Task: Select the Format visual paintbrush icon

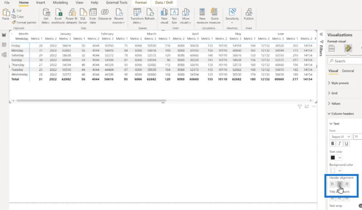Action: tap(348, 49)
